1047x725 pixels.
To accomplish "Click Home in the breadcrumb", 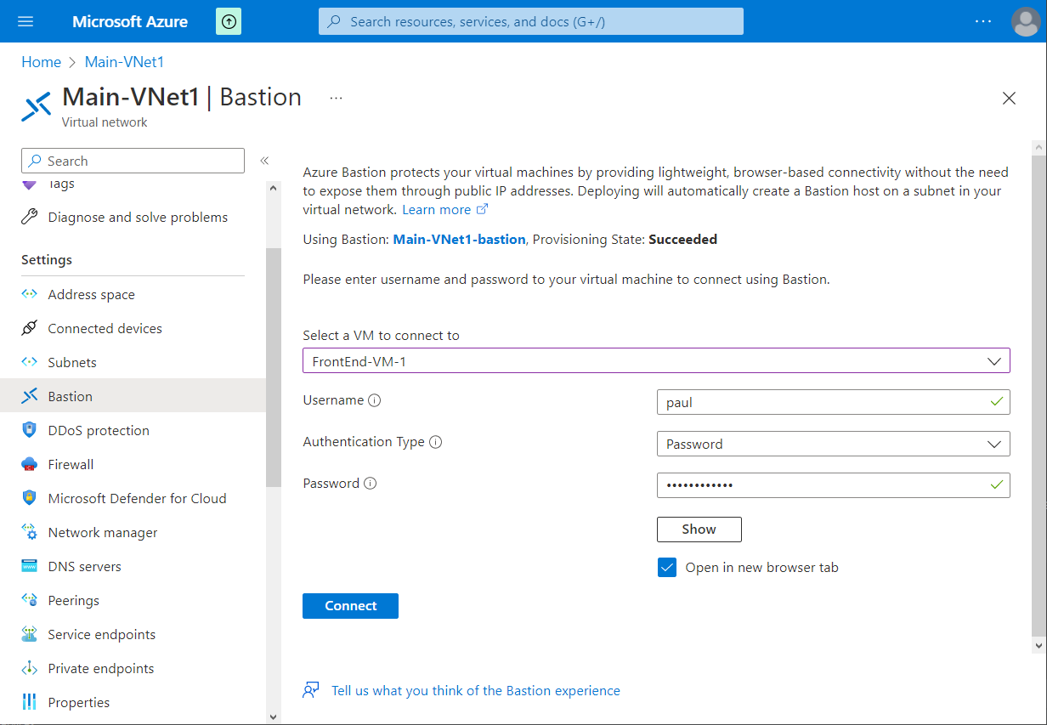I will (x=42, y=62).
